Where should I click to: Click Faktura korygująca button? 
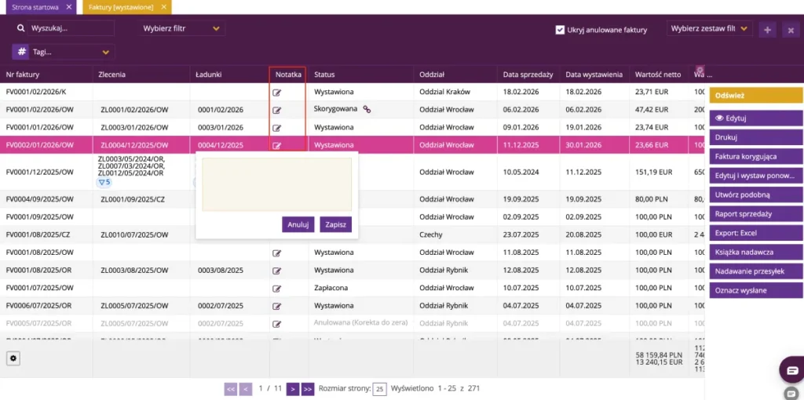click(x=756, y=157)
